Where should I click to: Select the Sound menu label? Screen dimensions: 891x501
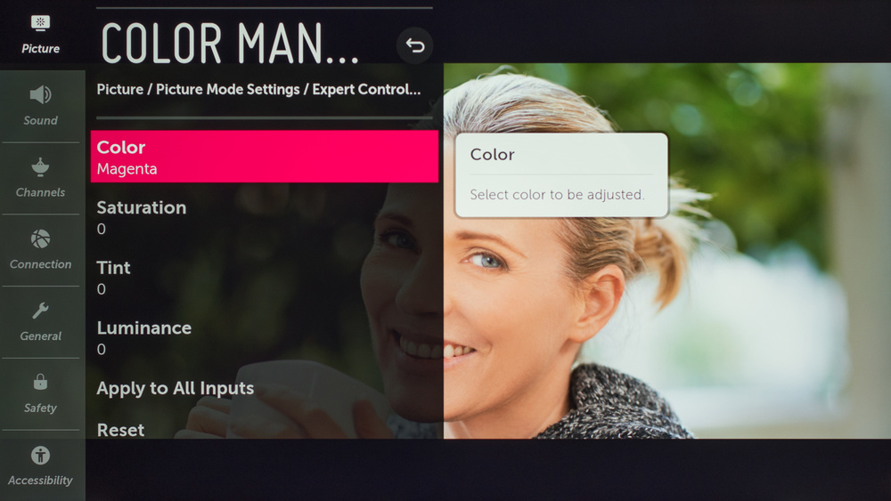point(40,120)
